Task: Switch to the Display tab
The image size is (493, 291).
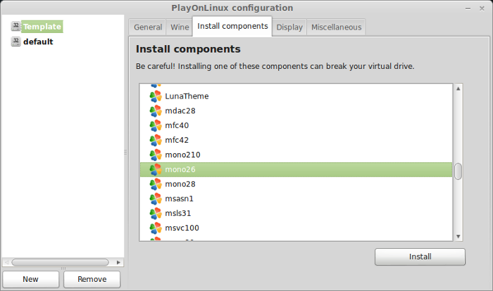Action: 289,27
